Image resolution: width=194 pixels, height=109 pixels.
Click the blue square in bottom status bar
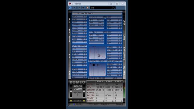pyautogui.click(x=74, y=104)
